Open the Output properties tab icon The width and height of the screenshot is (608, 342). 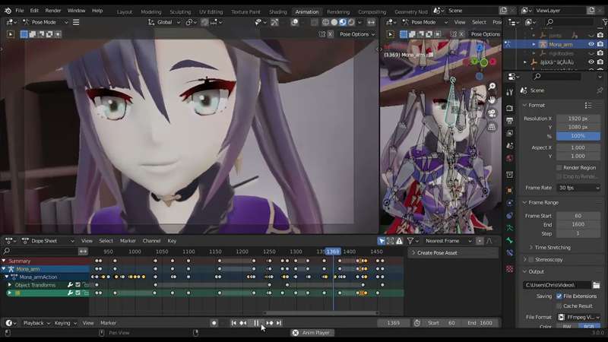(509, 121)
